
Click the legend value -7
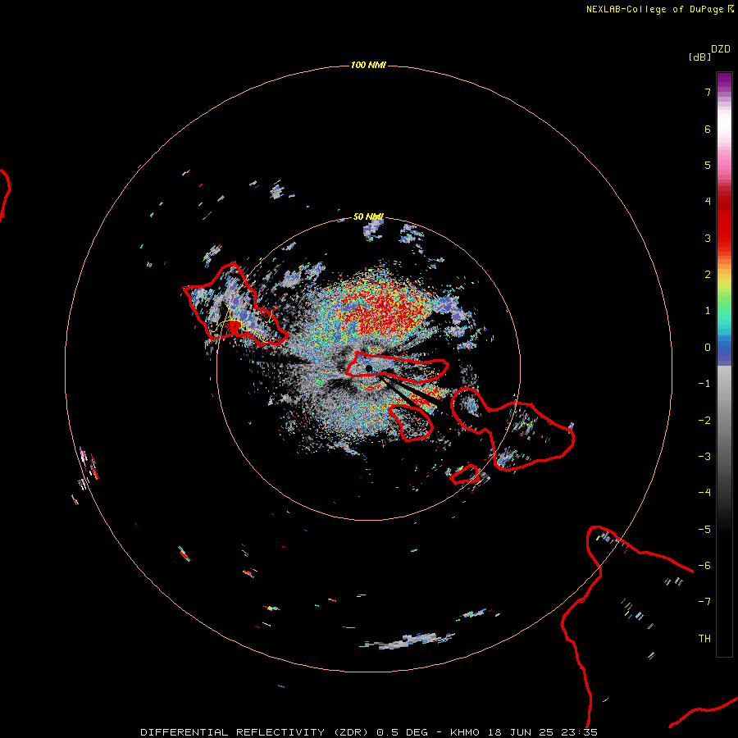(x=704, y=602)
